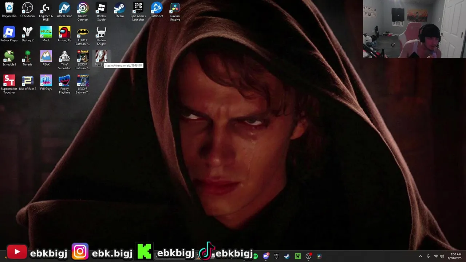The height and width of the screenshot is (262, 466).
Task: Select the Roblox Studio desktop shortcut
Action: (101, 12)
